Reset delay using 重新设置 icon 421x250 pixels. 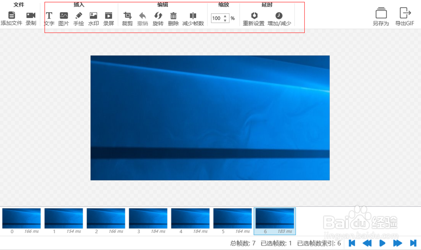click(254, 16)
